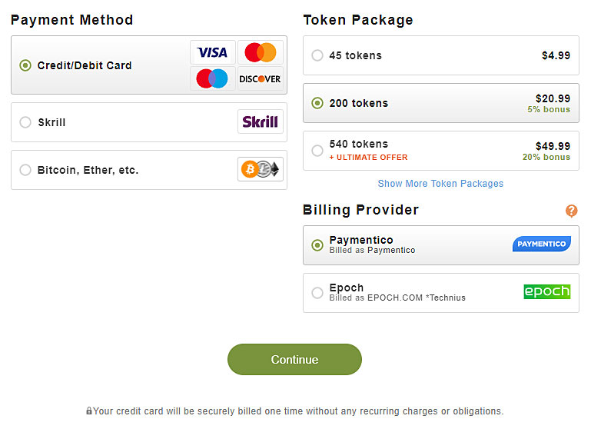Pick the 540 tokens ultimate offer
Image resolution: width=591 pixels, height=429 pixels.
point(317,150)
